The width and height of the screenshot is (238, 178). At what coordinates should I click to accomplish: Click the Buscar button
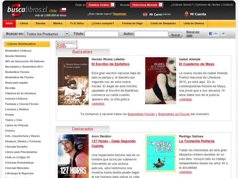click(175, 35)
